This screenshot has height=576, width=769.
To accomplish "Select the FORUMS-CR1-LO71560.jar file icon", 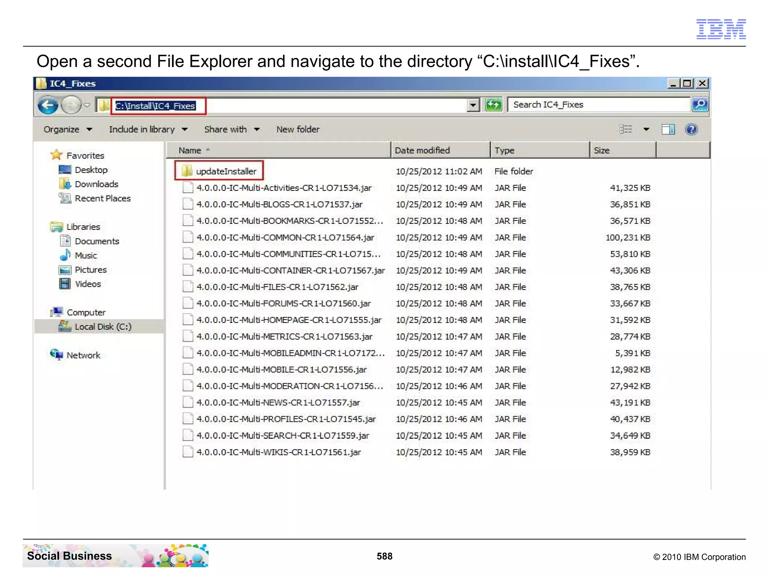I will tap(188, 303).
